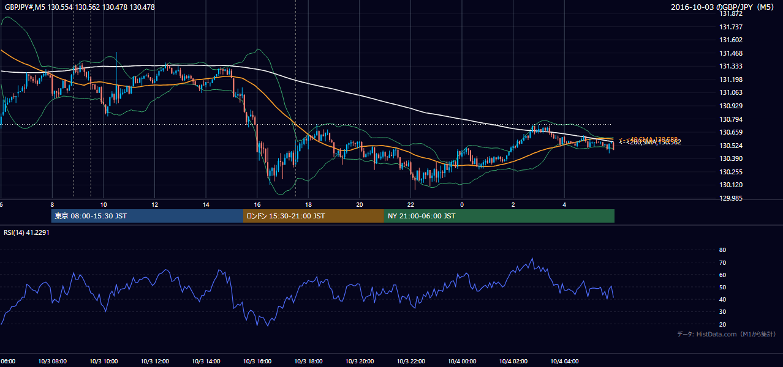Click price axis label 130.929

pyautogui.click(x=730, y=106)
